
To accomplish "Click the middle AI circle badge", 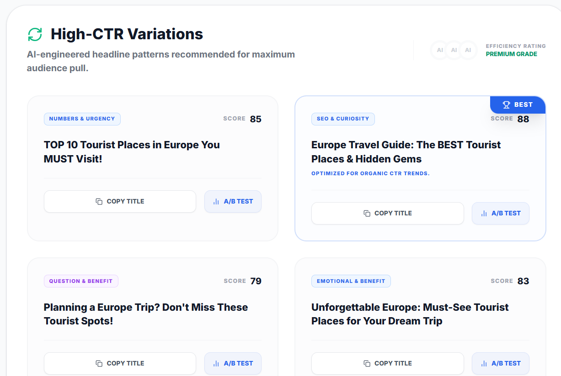I will pos(454,50).
